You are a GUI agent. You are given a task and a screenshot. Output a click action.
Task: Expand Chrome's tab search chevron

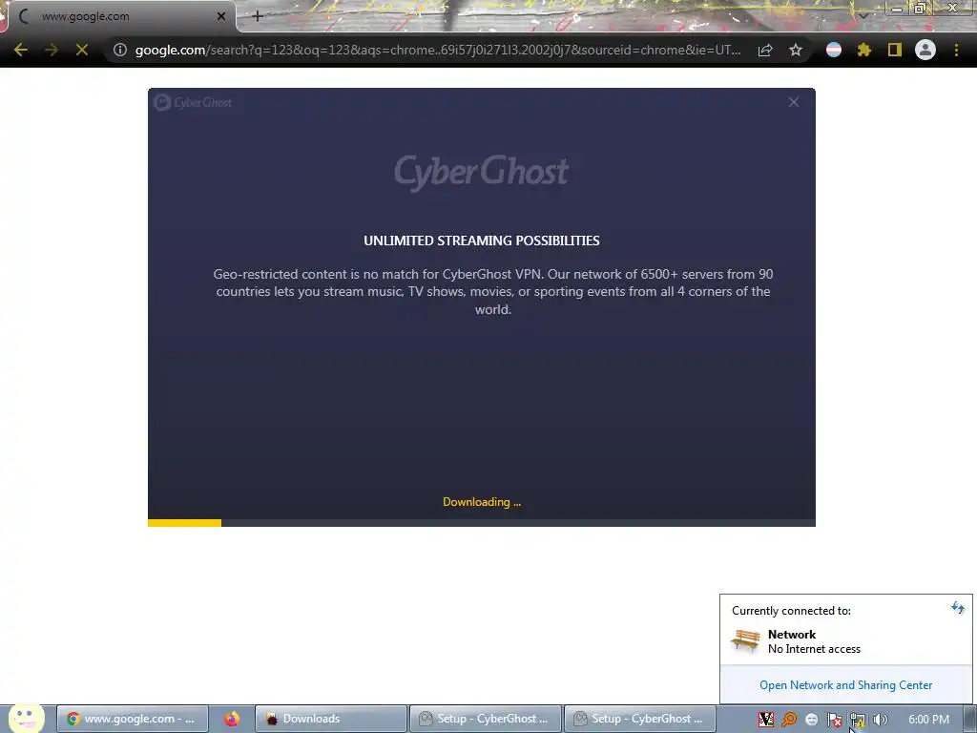tap(863, 15)
